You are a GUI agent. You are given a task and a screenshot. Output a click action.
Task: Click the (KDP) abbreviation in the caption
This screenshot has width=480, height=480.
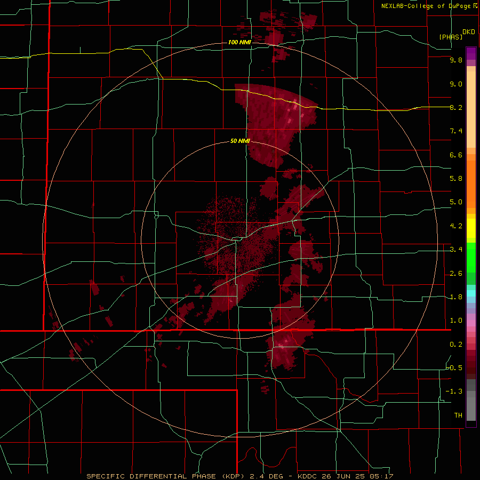(234, 476)
